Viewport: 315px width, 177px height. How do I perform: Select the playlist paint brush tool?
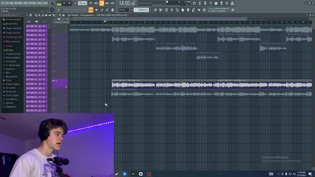[39, 15]
